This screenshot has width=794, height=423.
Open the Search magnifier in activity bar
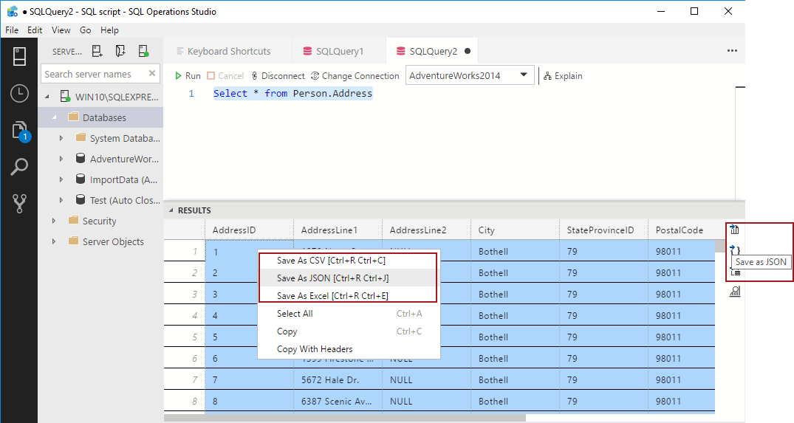19,167
